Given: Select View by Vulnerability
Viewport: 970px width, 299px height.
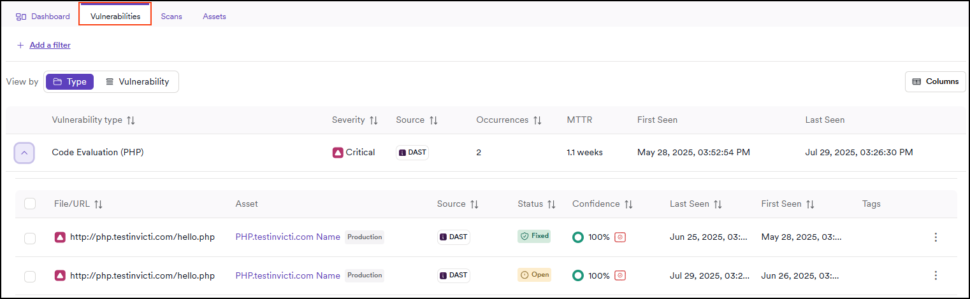Looking at the screenshot, I should tap(137, 81).
